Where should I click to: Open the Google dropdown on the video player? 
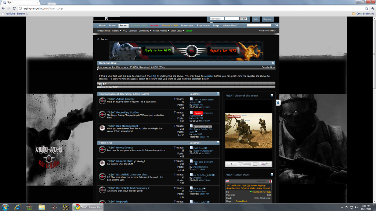265,164
